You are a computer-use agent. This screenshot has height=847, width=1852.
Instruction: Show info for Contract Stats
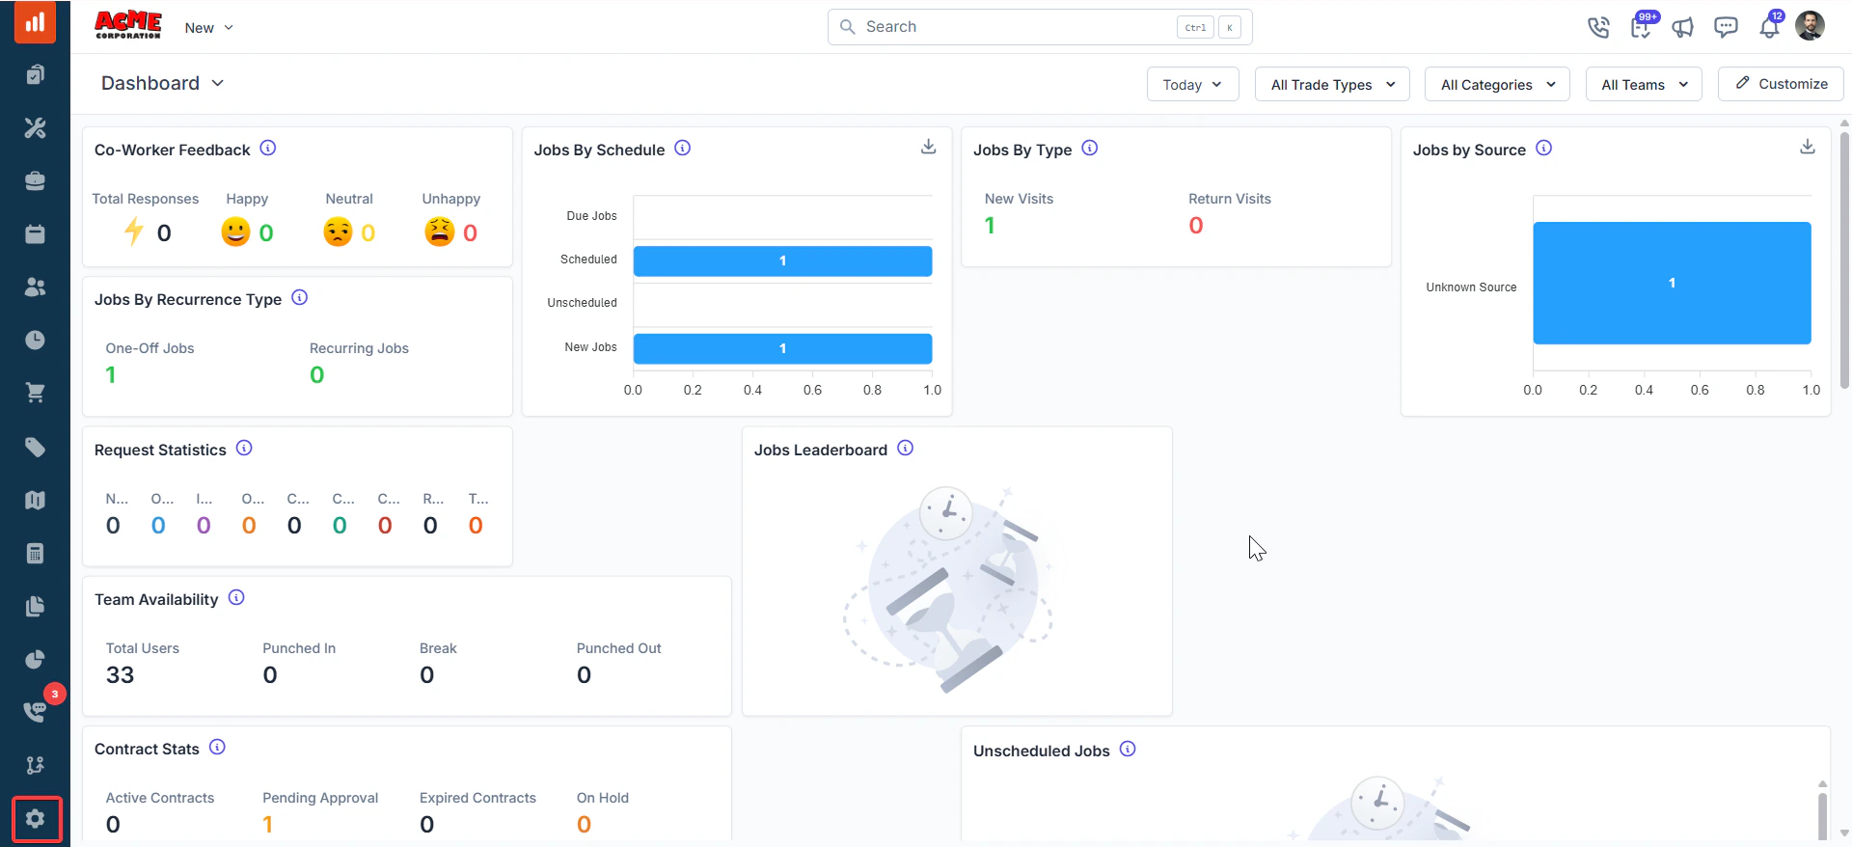[x=217, y=747]
